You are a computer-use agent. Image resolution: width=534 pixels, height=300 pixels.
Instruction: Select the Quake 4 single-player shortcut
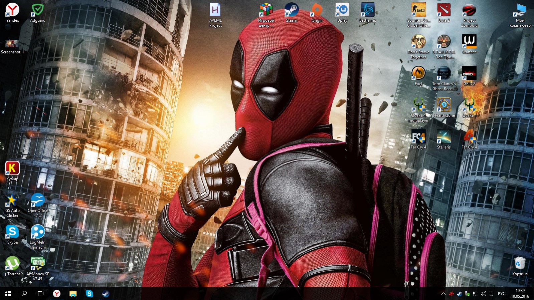tap(469, 108)
